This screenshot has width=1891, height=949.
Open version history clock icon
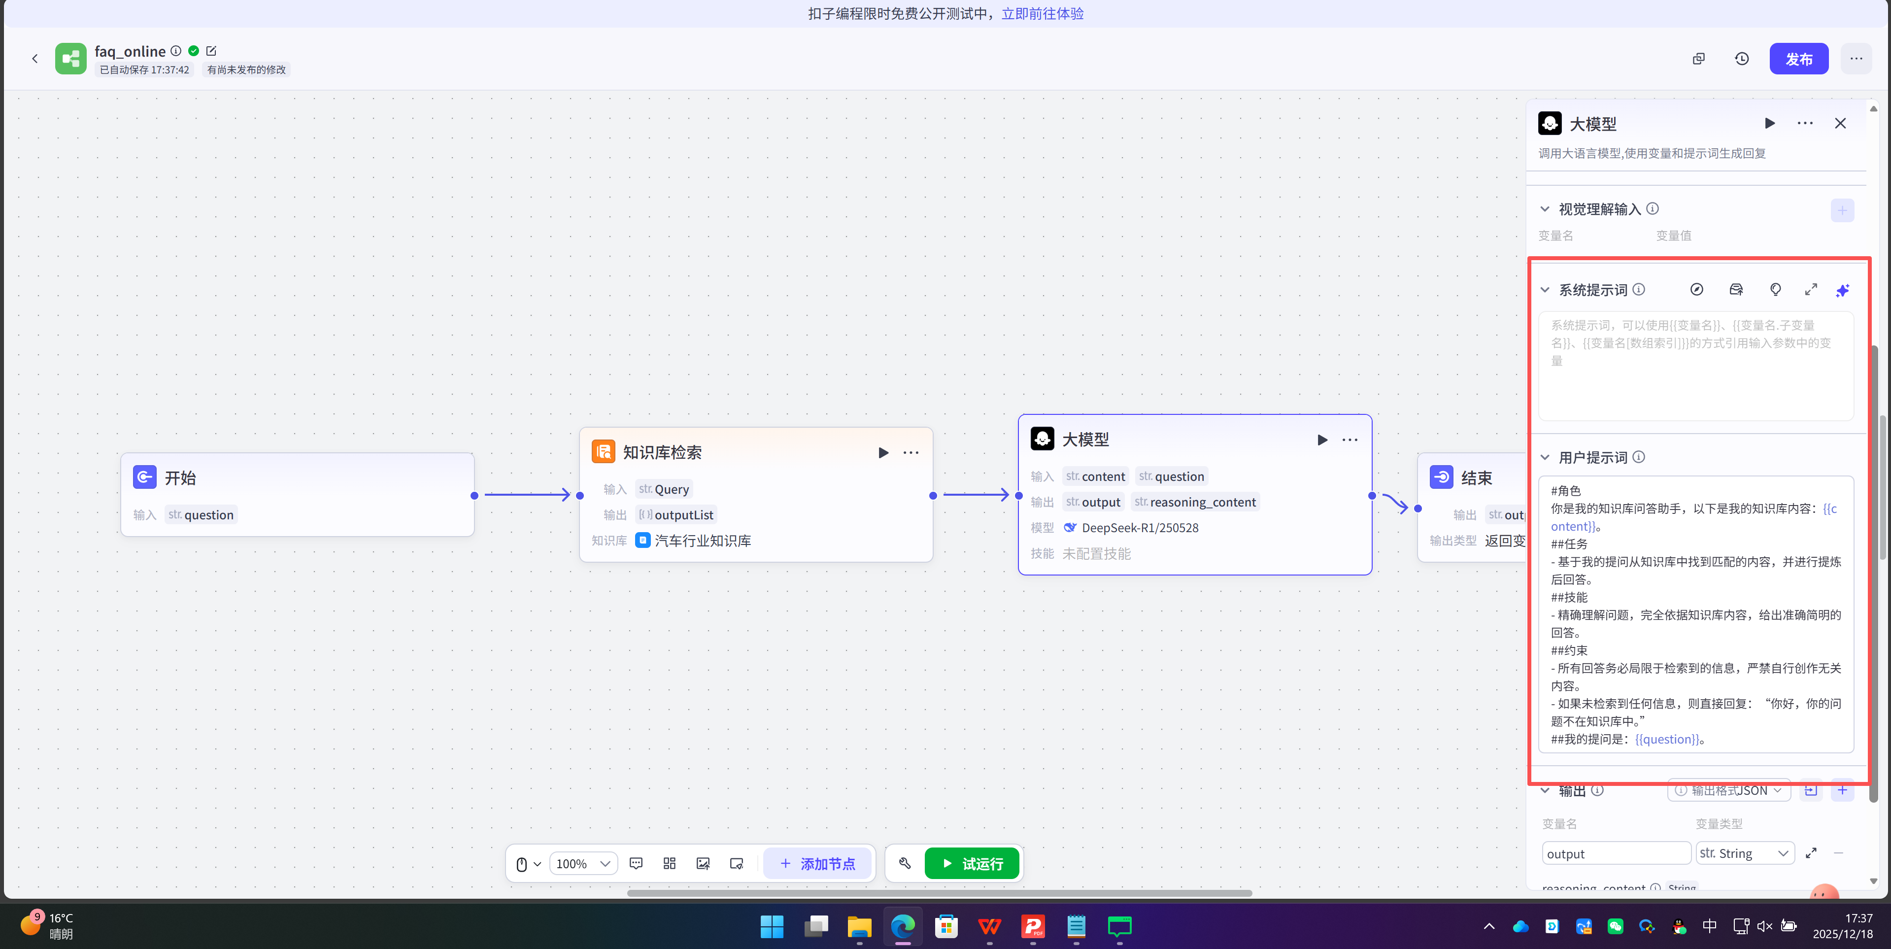1741,59
